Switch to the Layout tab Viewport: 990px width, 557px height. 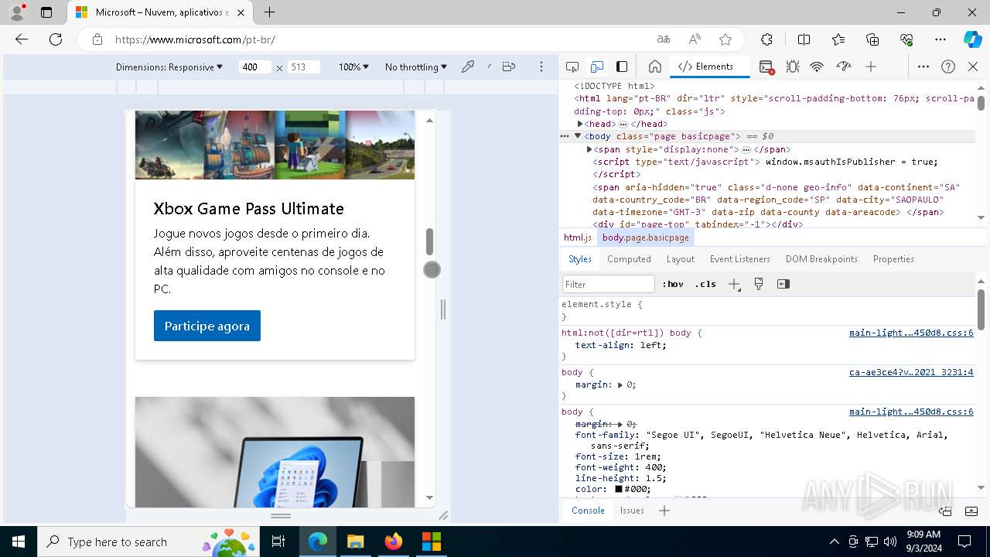[x=681, y=259]
